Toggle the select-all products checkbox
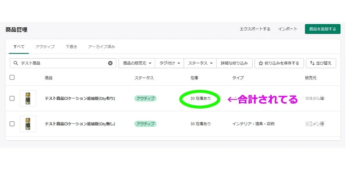This screenshot has width=346, height=170. coord(12,77)
